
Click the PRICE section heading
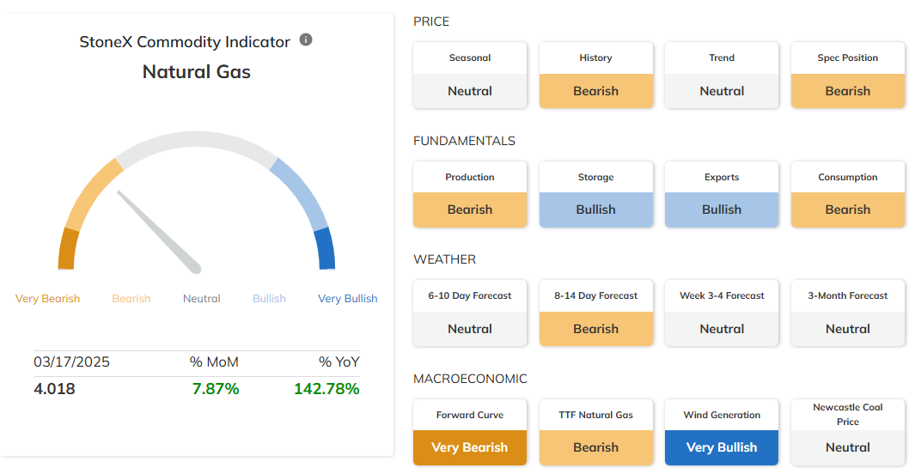click(431, 21)
